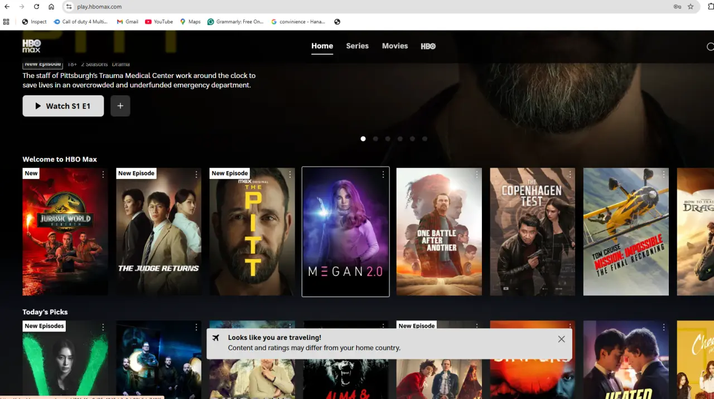The width and height of the screenshot is (714, 399).
Task: Open more options on Mission: Impossible poster
Action: pyautogui.click(x=663, y=174)
